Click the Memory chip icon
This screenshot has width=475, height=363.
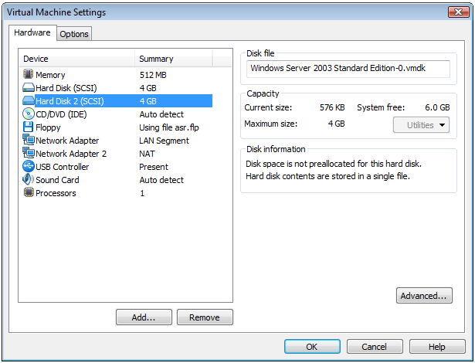(28, 74)
